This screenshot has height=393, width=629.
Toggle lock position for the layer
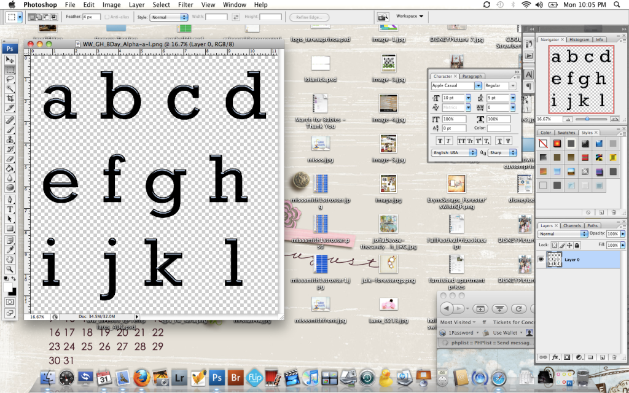(x=569, y=245)
